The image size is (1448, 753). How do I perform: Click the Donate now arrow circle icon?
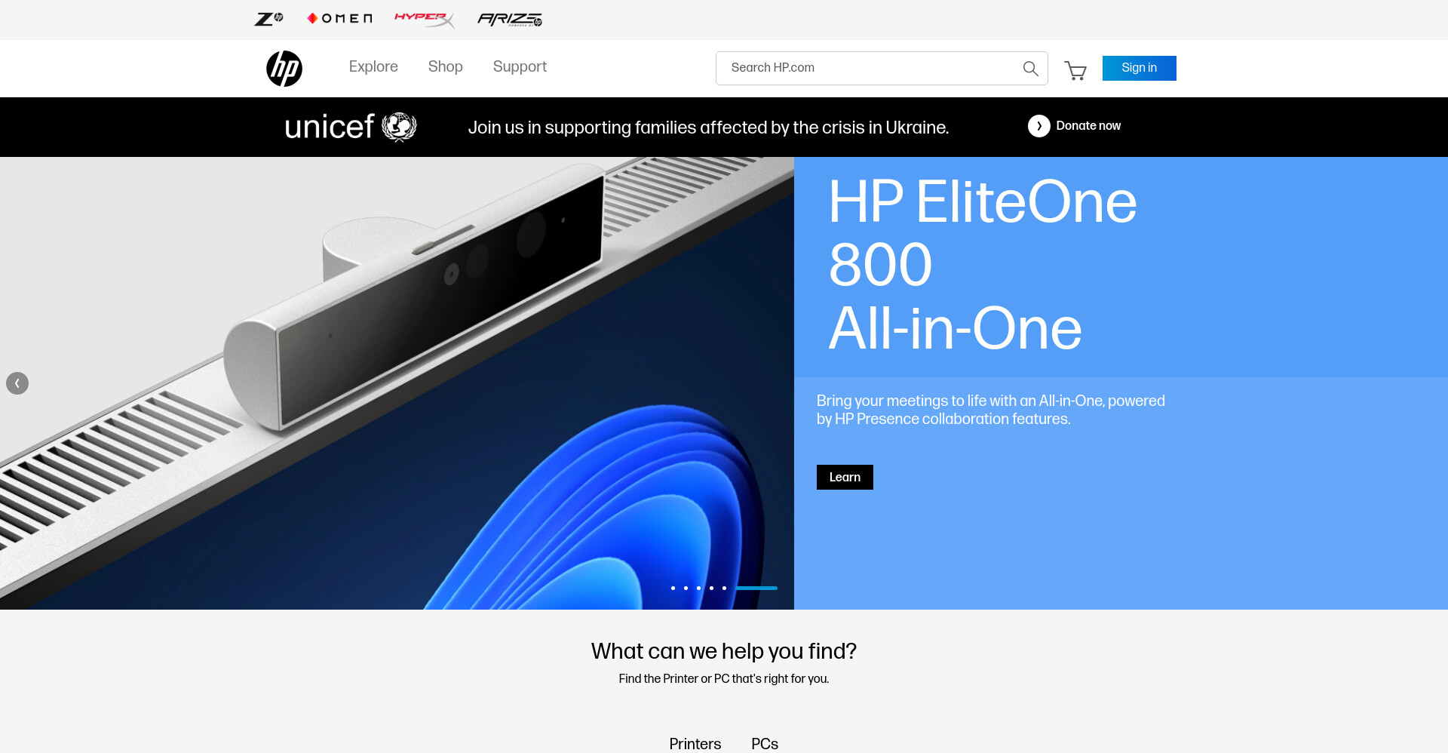(x=1038, y=126)
